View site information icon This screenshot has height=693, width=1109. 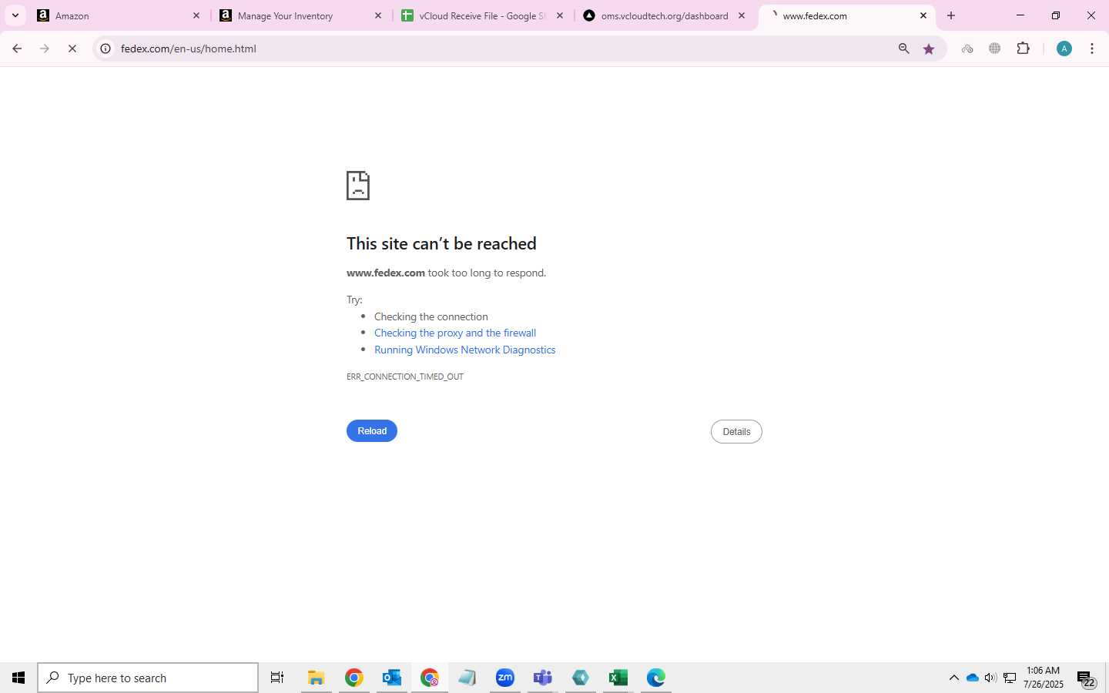pyautogui.click(x=106, y=49)
